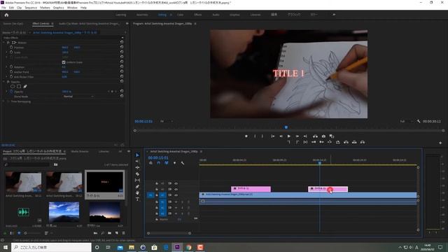Show more workspaces overflow chevron
448x252 pixels.
point(334,15)
